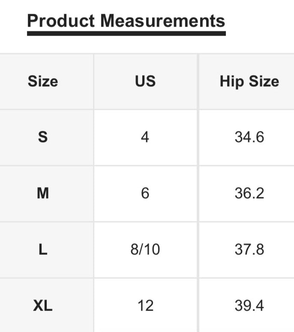
Task: Select US size 8/10 cell
Action: point(145,250)
